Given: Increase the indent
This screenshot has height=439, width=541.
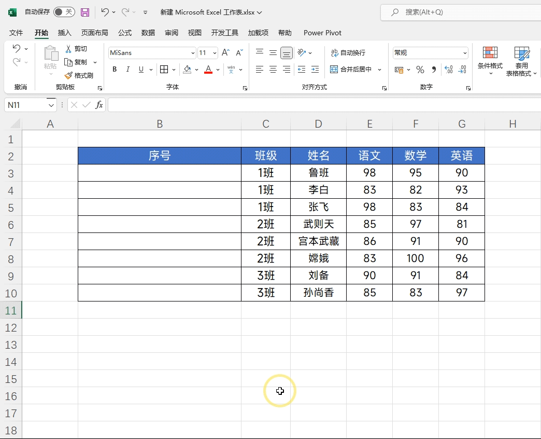Looking at the screenshot, I should [x=315, y=70].
